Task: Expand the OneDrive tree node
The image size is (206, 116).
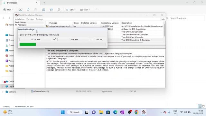Action: 3,82
